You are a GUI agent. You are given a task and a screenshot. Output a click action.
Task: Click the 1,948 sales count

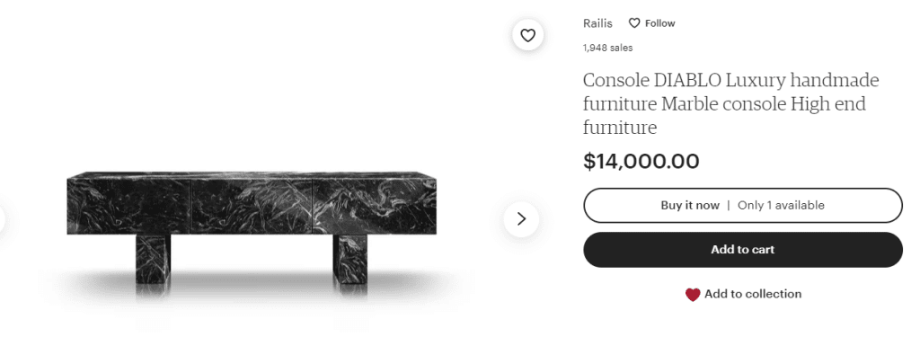pos(608,49)
